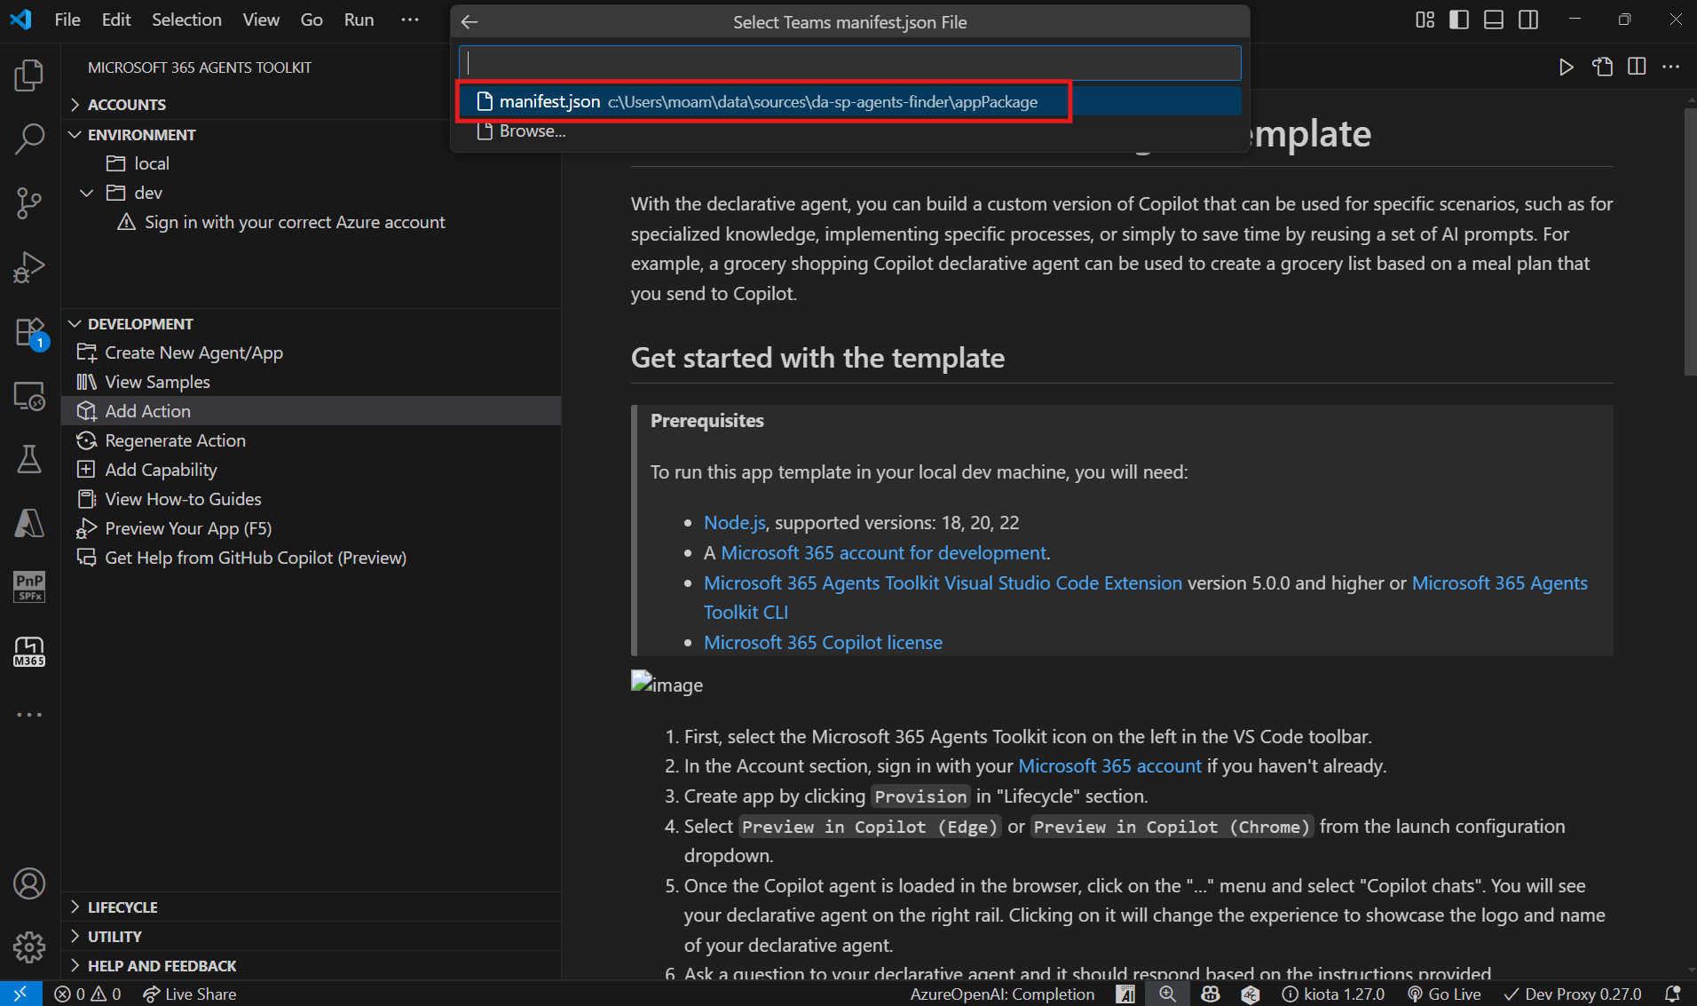Click View How-to Guides
Image resolution: width=1697 pixels, height=1006 pixels.
(x=311, y=500)
